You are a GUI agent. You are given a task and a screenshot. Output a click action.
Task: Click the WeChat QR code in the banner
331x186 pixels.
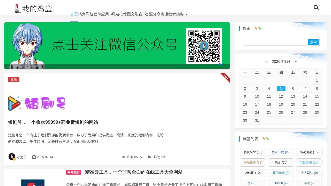204,46
